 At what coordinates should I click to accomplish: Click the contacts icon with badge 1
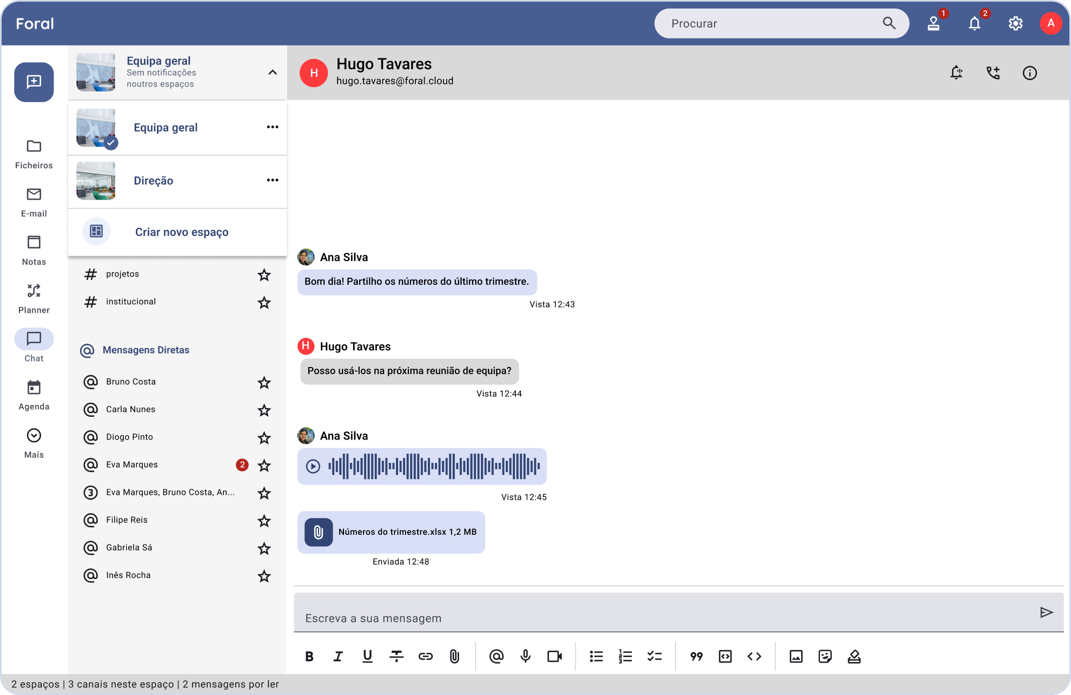point(934,23)
